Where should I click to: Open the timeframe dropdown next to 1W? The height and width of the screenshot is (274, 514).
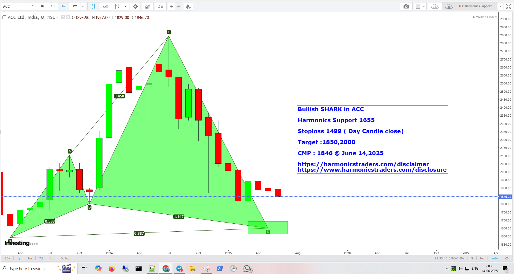[x=83, y=6]
